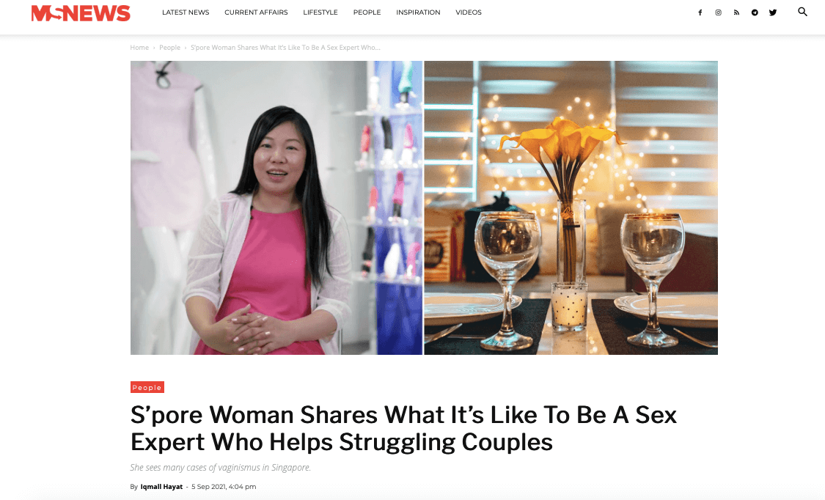Click the red People category tag

(147, 388)
